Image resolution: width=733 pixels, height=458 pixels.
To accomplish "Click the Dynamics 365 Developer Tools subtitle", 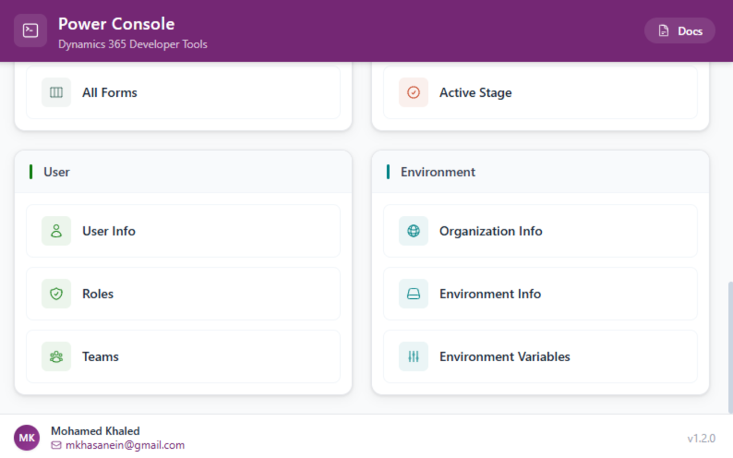I will click(133, 44).
